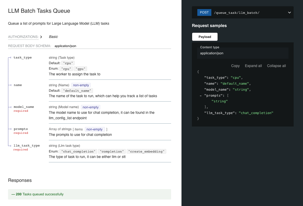303x206 pixels.
Task: Select the Payload tab
Action: pos(205,37)
